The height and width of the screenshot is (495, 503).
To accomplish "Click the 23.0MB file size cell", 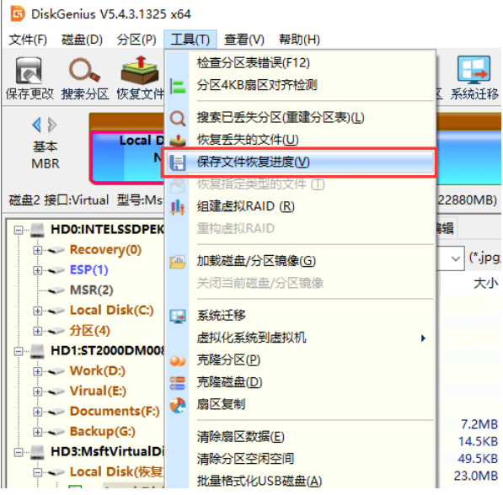I will coord(476,476).
